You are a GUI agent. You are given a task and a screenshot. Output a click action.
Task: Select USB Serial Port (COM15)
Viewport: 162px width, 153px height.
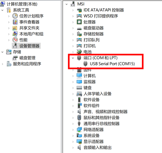tap(112, 64)
